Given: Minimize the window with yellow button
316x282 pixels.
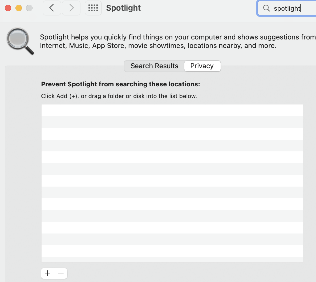Looking at the screenshot, I should [19, 8].
